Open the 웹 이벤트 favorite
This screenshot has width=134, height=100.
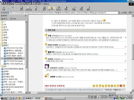pos(6,90)
